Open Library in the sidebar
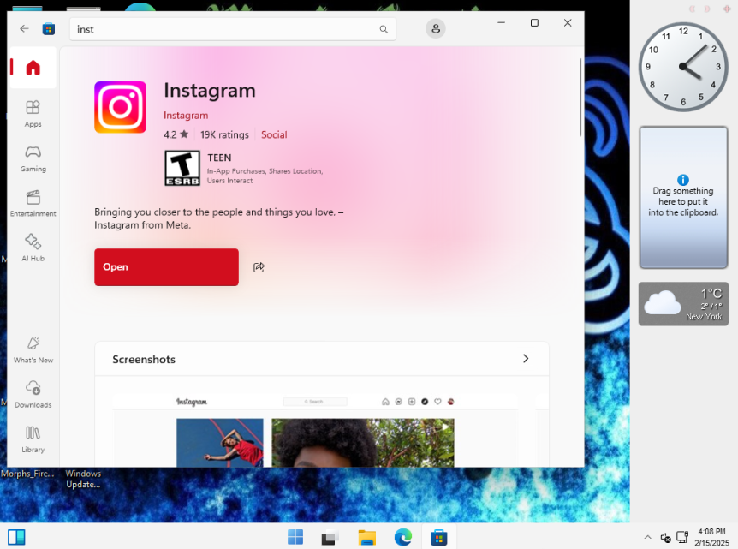Viewport: 738px width, 549px height. pyautogui.click(x=33, y=439)
